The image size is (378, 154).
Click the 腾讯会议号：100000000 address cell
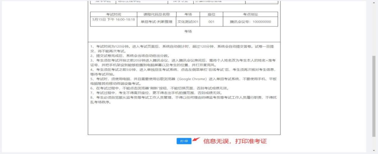coord(250,22)
